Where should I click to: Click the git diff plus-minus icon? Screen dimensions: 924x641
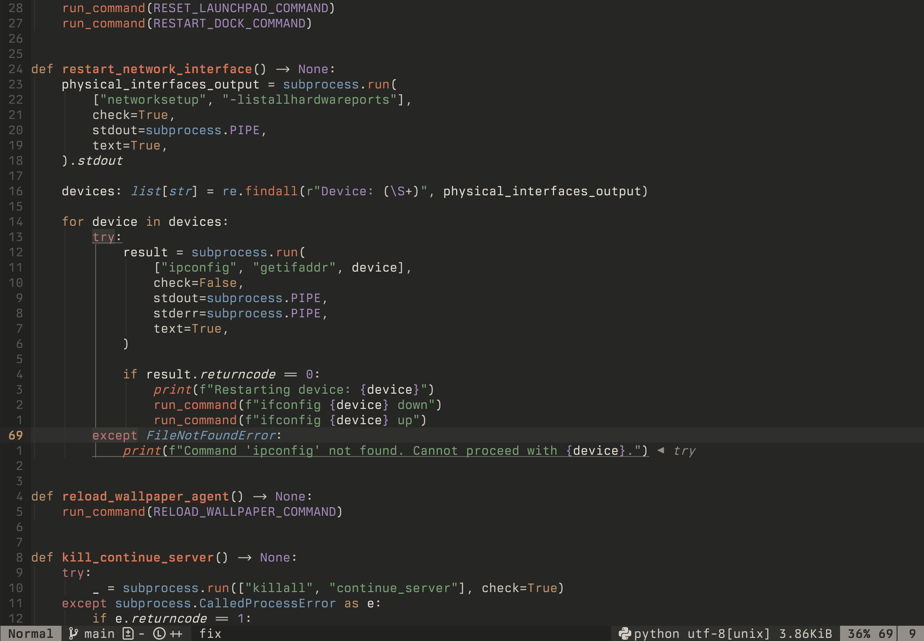click(128, 633)
